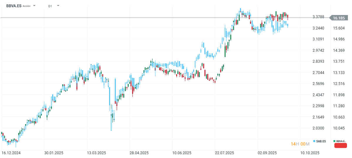
Task: Click the BBVA.ES ticker name
Action: click(14, 6)
